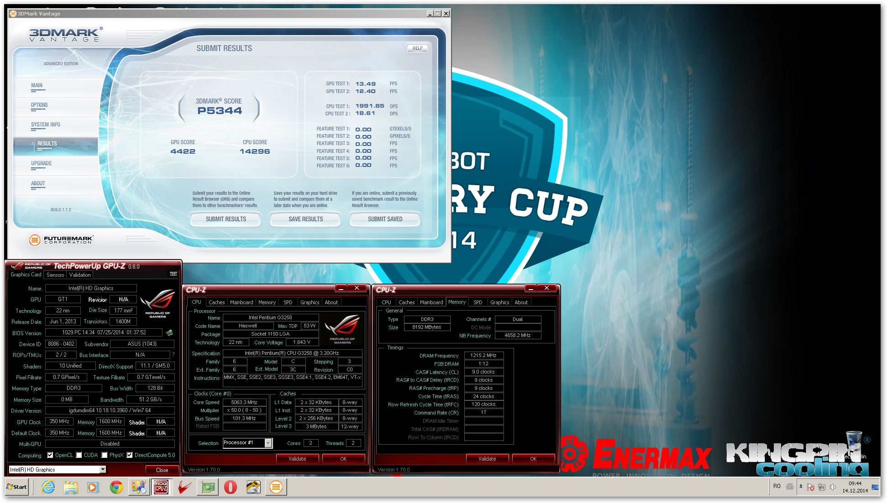The height and width of the screenshot is (503, 887).
Task: Click the GPU-Z screenshot camera icon
Action: pos(173,274)
